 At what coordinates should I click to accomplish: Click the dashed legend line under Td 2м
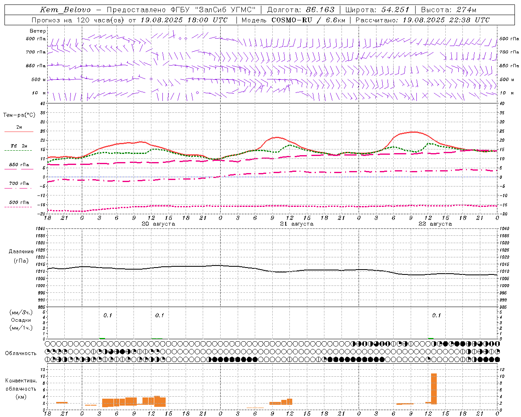pos(18,150)
